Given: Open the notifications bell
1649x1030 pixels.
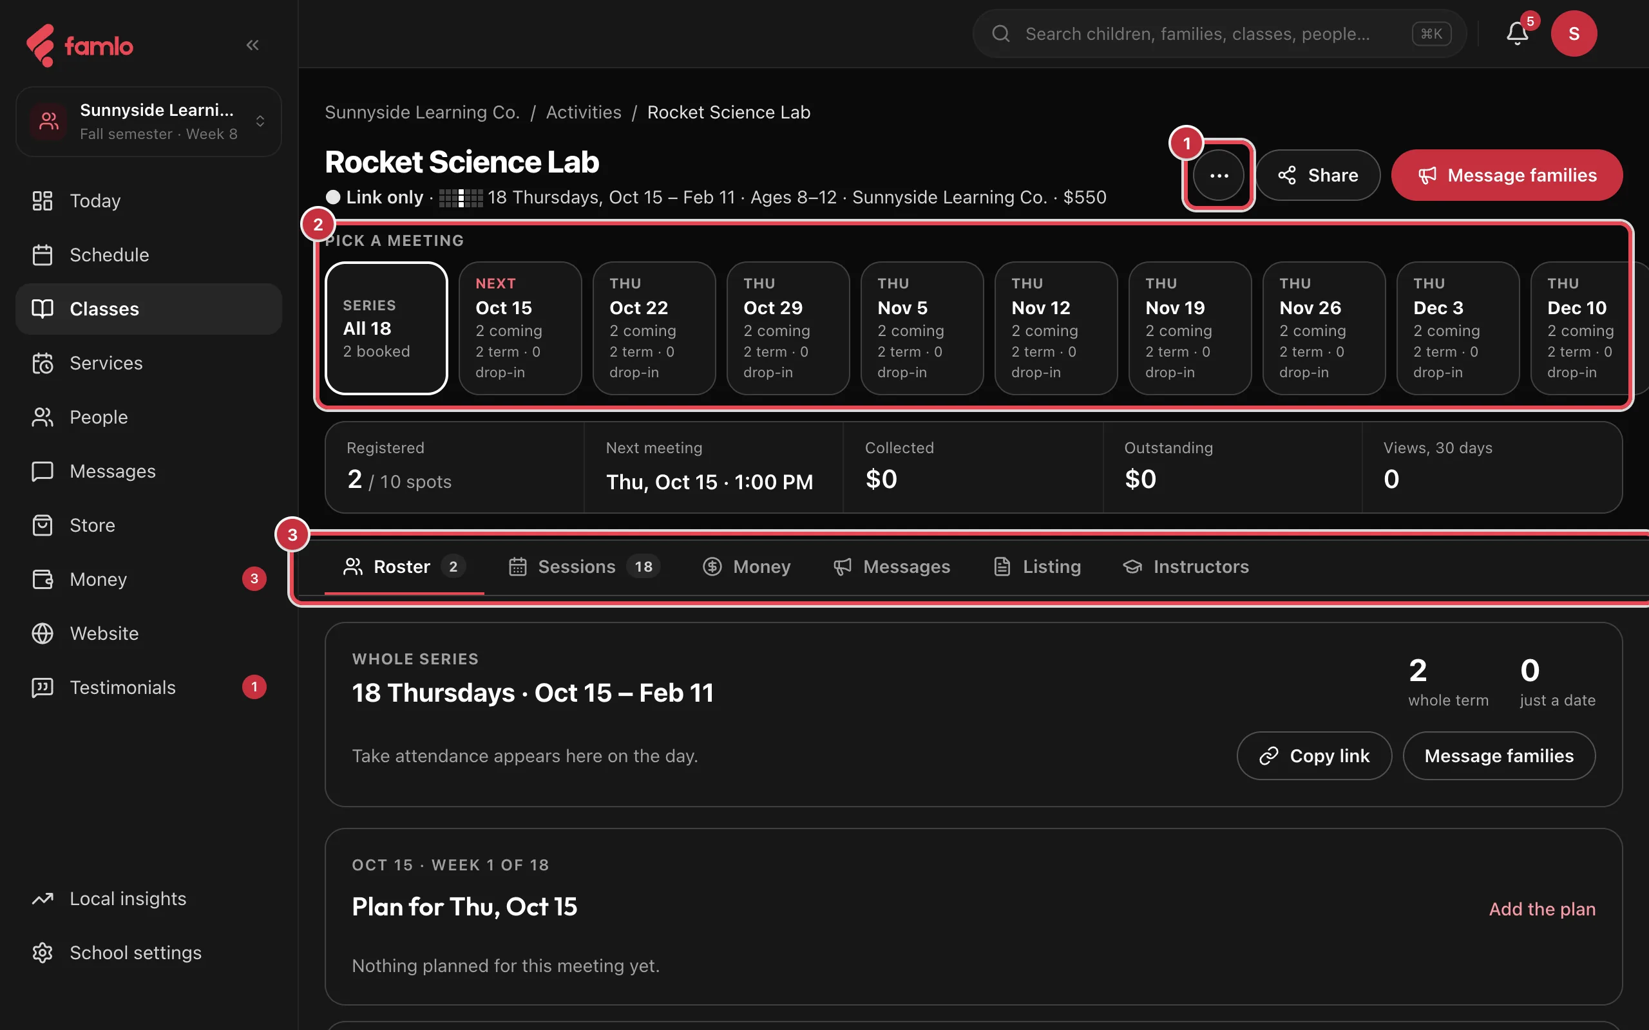Looking at the screenshot, I should [x=1517, y=33].
